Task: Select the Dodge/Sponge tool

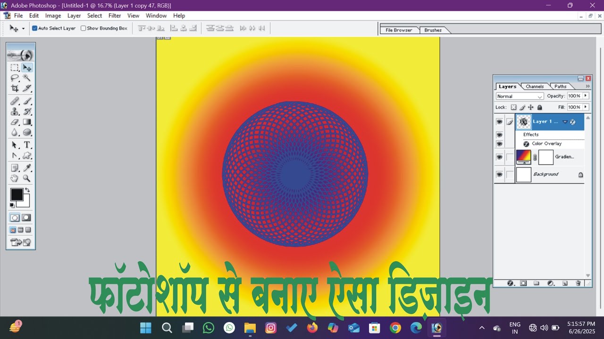Action: coord(27,132)
